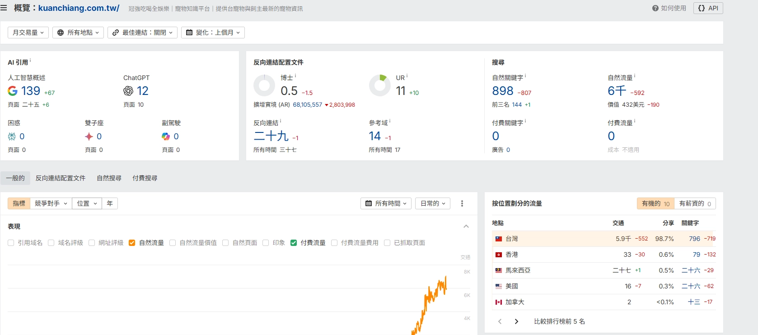Click the ChatGPT logo icon

point(128,91)
